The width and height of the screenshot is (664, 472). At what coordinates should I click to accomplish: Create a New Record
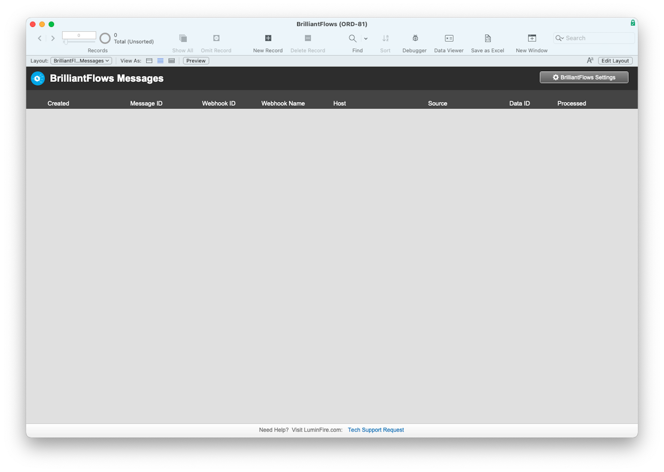(268, 38)
